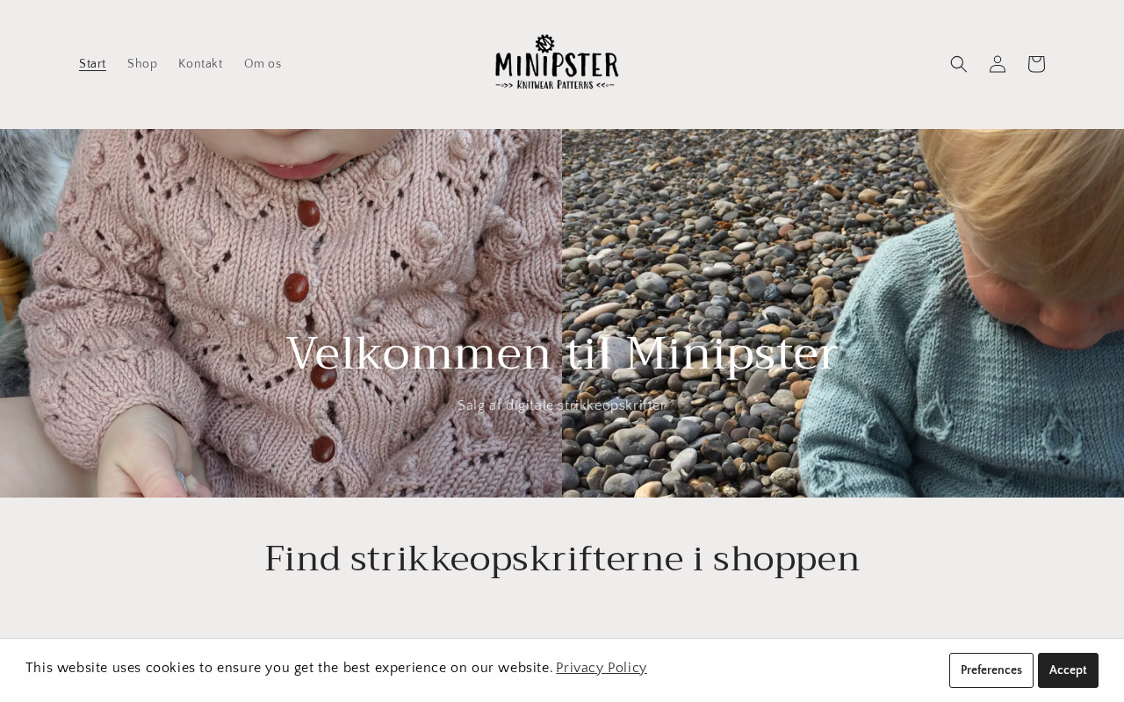This screenshot has height=702, width=1124.
Task: Click the Salg af digitale strikkeopskrifter subtitle
Action: click(562, 405)
